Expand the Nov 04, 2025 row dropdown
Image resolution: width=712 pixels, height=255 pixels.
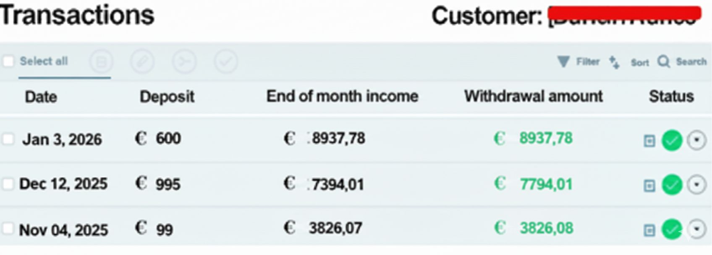click(x=696, y=229)
